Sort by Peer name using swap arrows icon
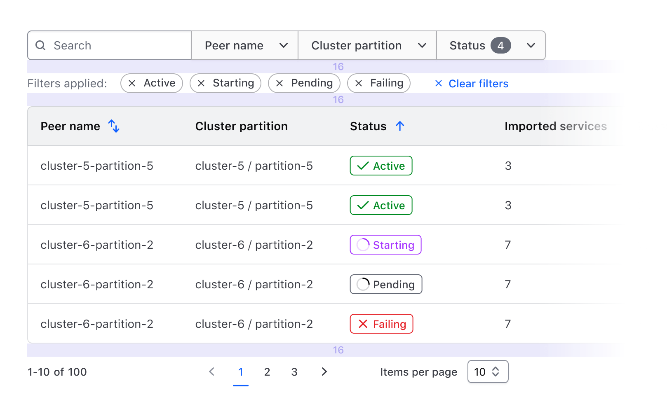This screenshot has width=667, height=416. (114, 126)
